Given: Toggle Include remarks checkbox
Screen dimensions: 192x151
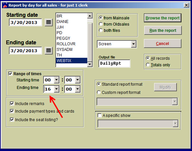Looking at the screenshot, I should pyautogui.click(x=12, y=103).
